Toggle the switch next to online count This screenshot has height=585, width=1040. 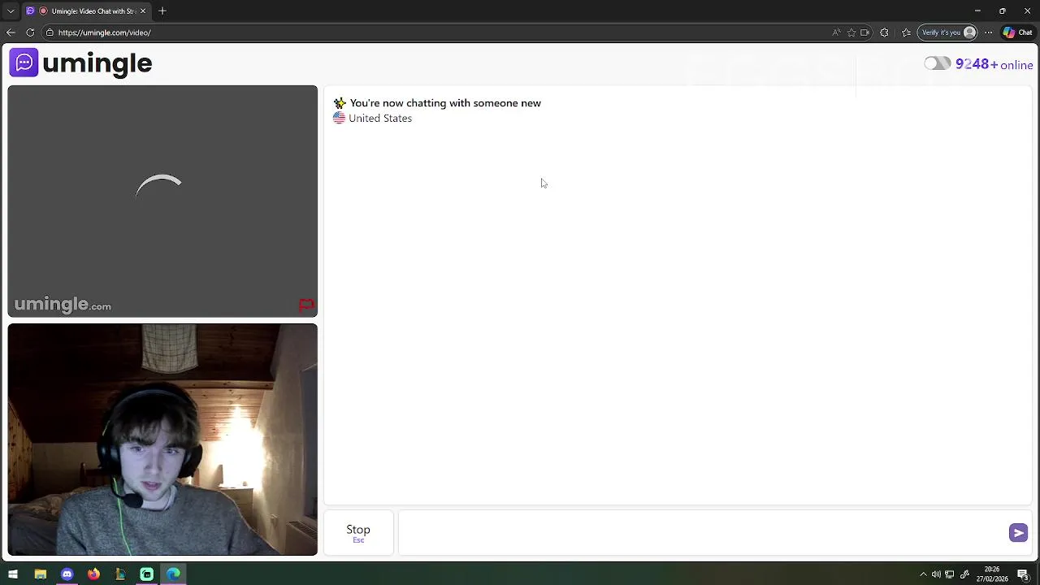tap(937, 63)
